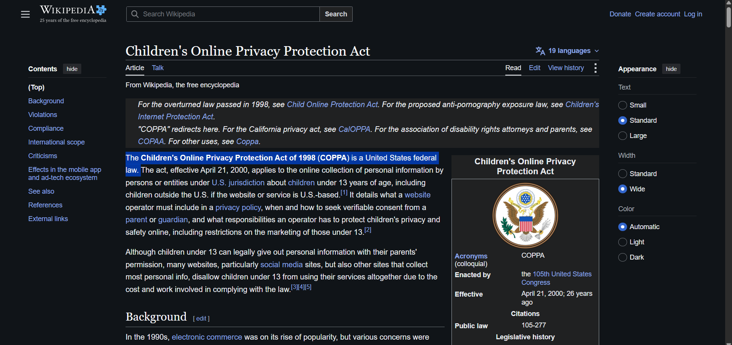Screen dimensions: 732x345
Task: Click citation reference [1]
Action: (x=344, y=193)
